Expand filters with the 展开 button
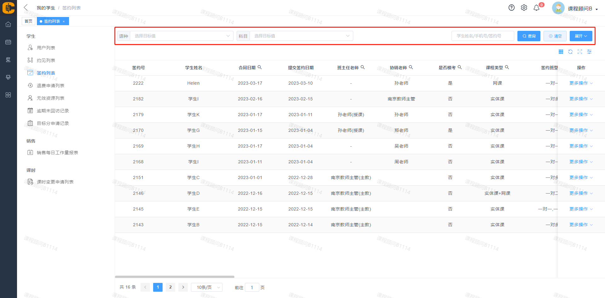Viewport: 605px width, 298px height. [x=581, y=36]
